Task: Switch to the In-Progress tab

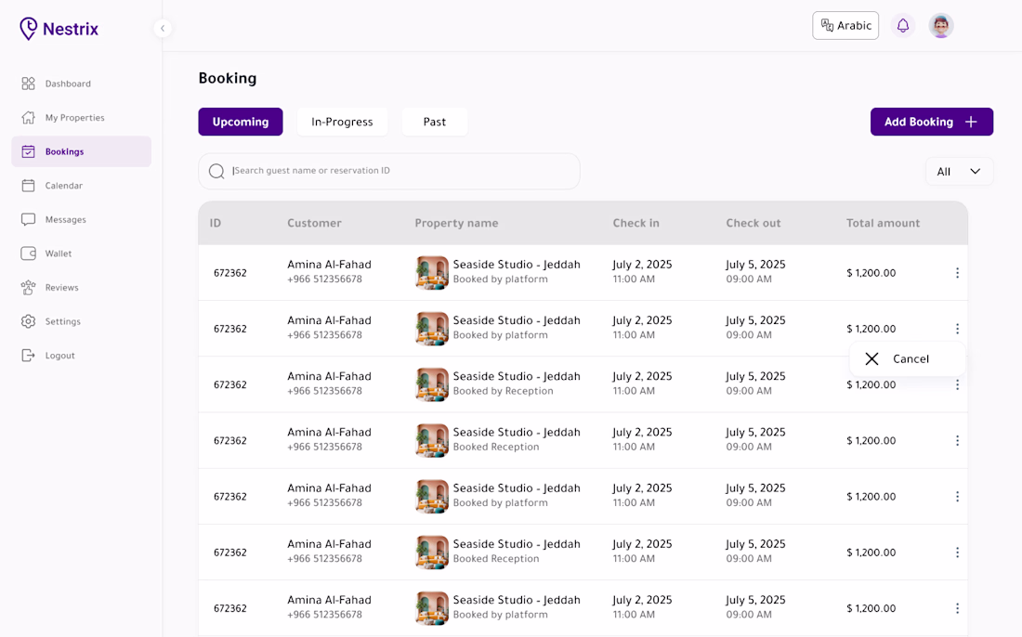Action: pyautogui.click(x=342, y=122)
